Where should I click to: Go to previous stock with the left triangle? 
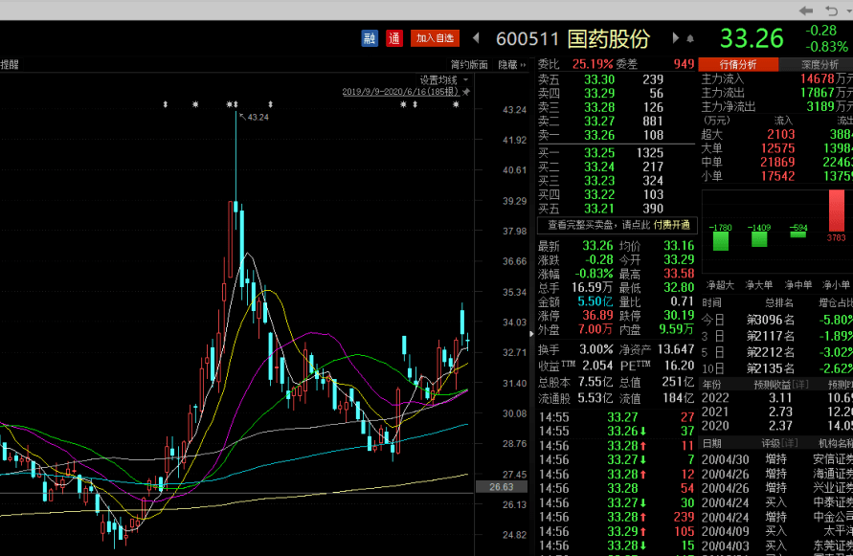coord(476,38)
